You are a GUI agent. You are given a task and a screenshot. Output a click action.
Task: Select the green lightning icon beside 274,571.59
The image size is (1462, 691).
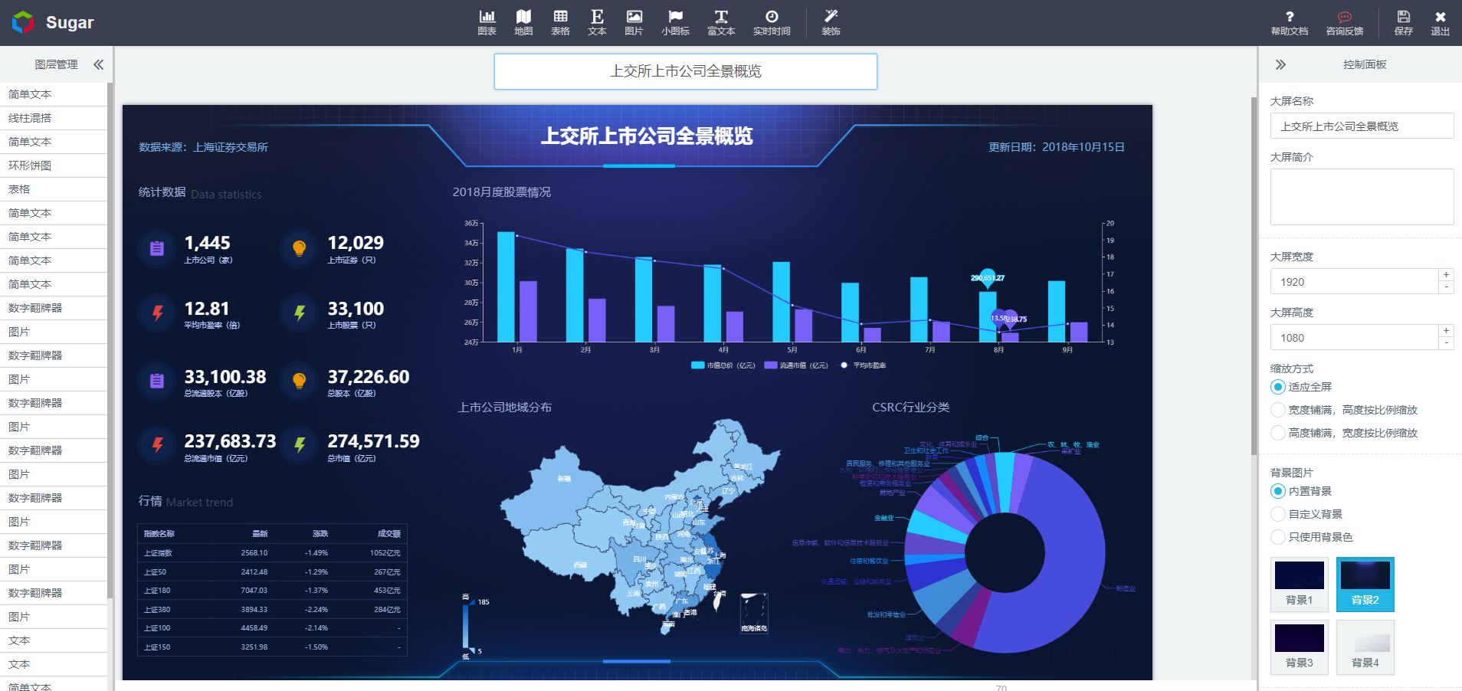pyautogui.click(x=300, y=445)
